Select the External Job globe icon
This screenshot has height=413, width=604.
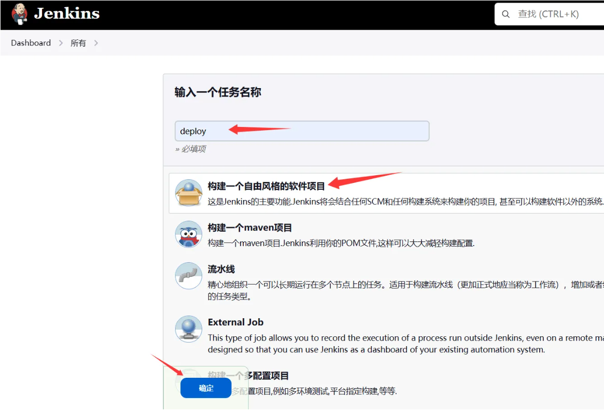pos(188,329)
